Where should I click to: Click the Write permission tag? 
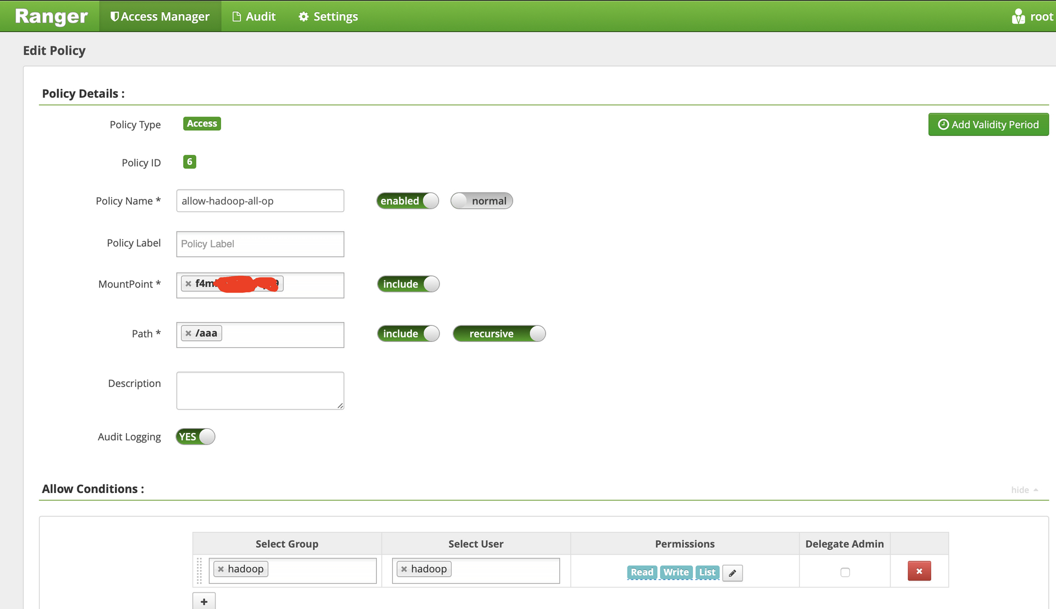pos(676,572)
